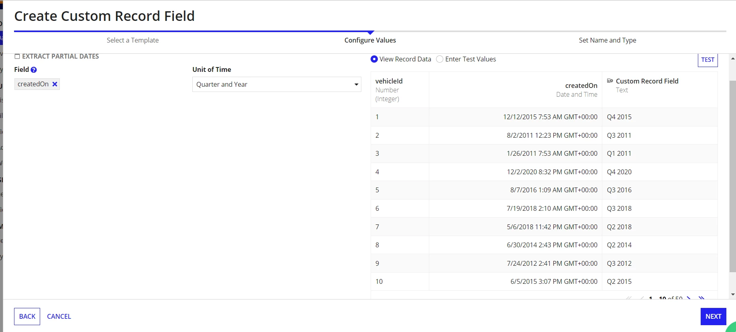736x332 pixels.
Task: Click the 5/6/2018 11:42 PM date cell
Action: pos(516,227)
